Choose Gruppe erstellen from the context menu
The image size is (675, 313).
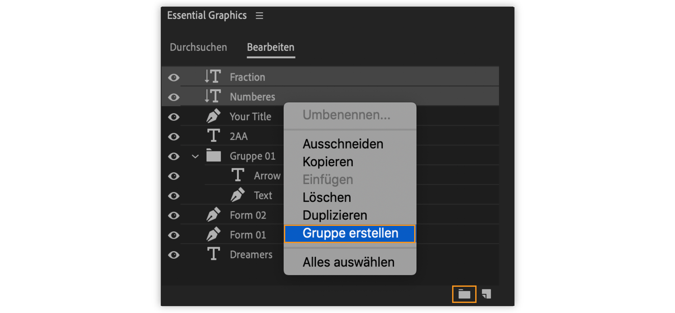[350, 233]
